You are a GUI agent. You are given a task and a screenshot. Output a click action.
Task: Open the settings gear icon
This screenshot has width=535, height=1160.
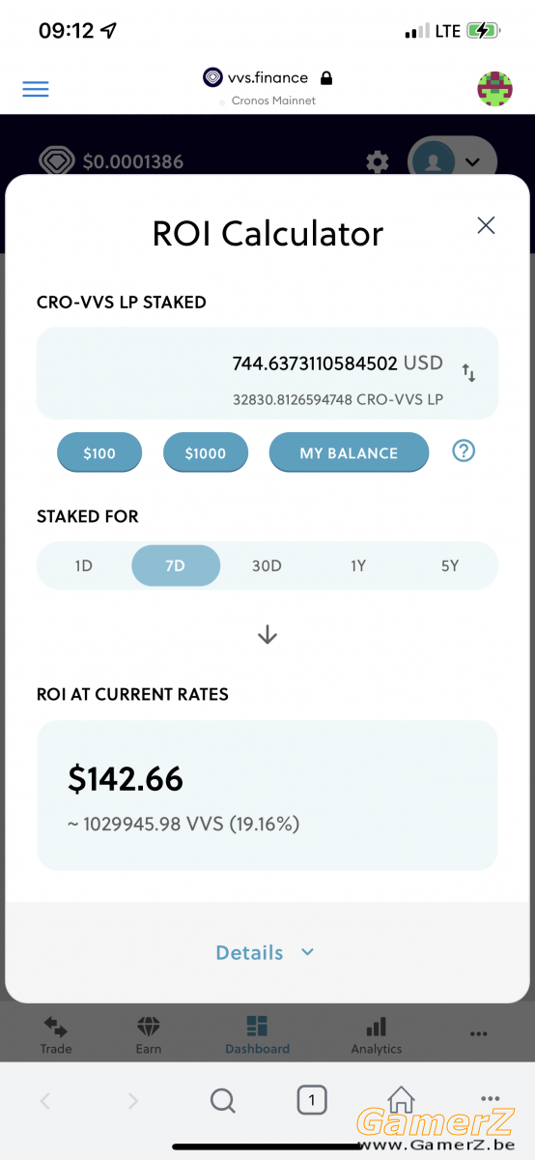click(x=378, y=161)
